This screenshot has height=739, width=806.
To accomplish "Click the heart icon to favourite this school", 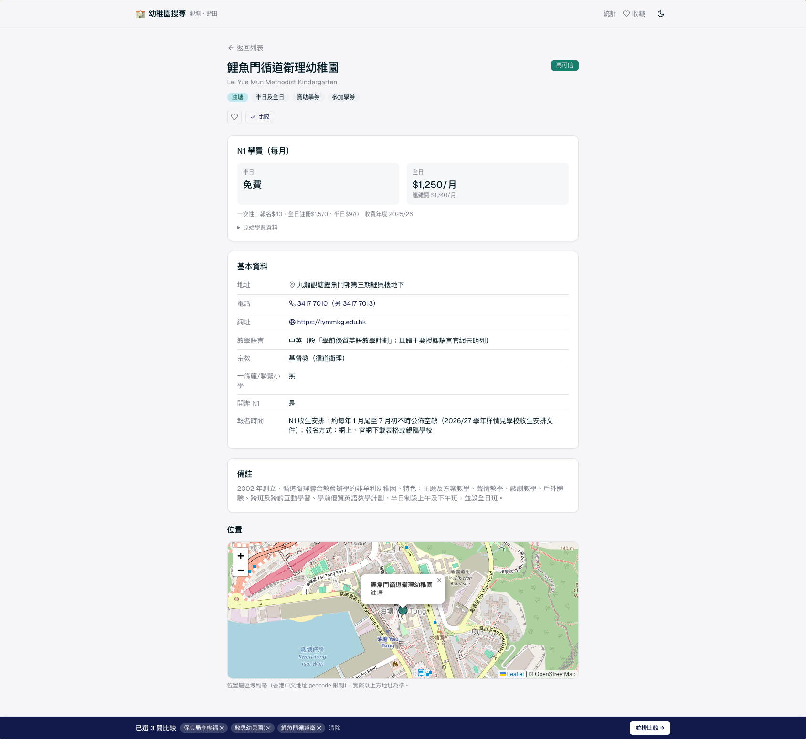I will [234, 117].
